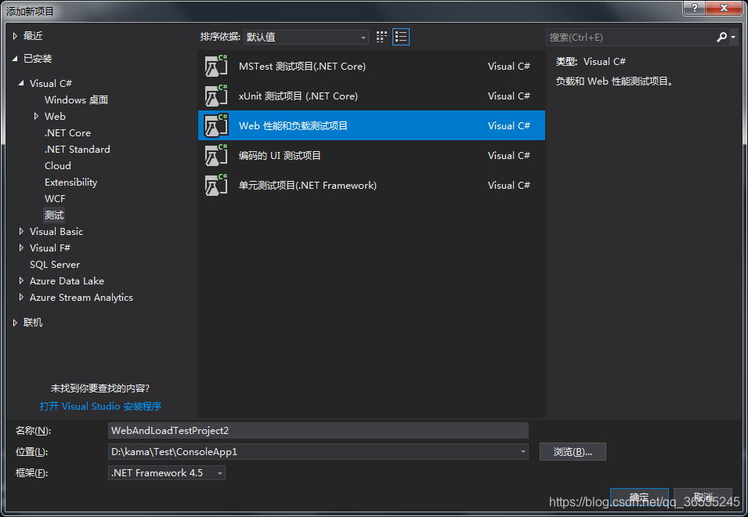
Task: Choose 单元测试项目(.NET Framework) template
Action: [371, 185]
